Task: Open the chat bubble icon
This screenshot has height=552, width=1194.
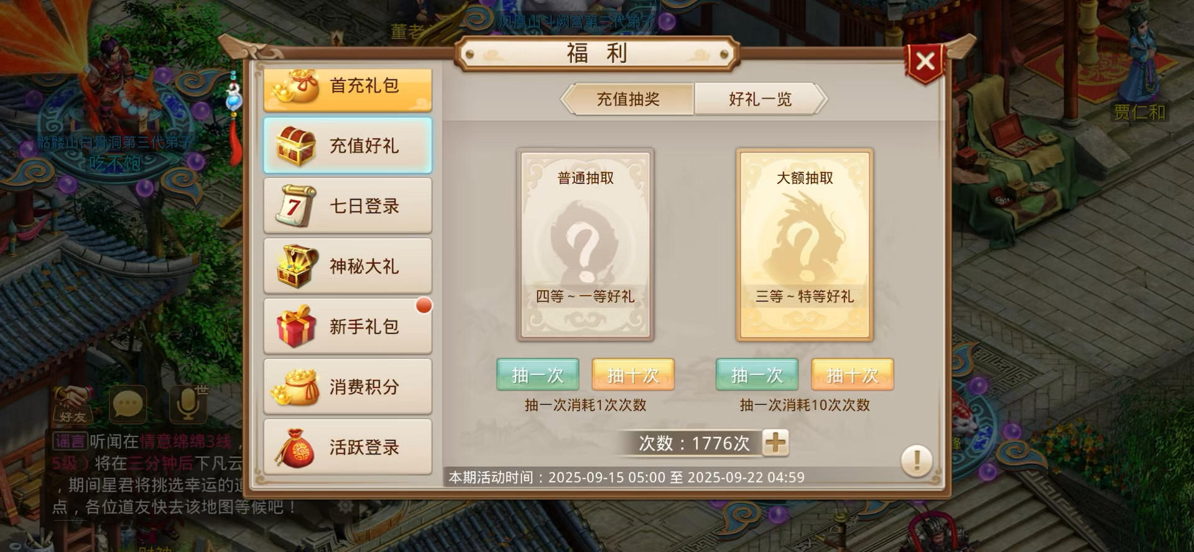Action: pos(127,405)
